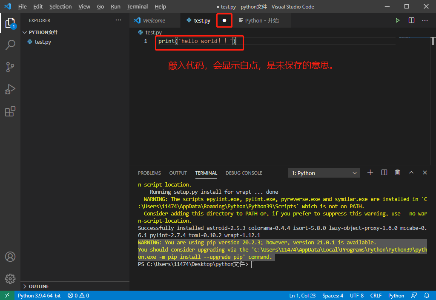
Task: Split the editor
Action: coord(411,20)
